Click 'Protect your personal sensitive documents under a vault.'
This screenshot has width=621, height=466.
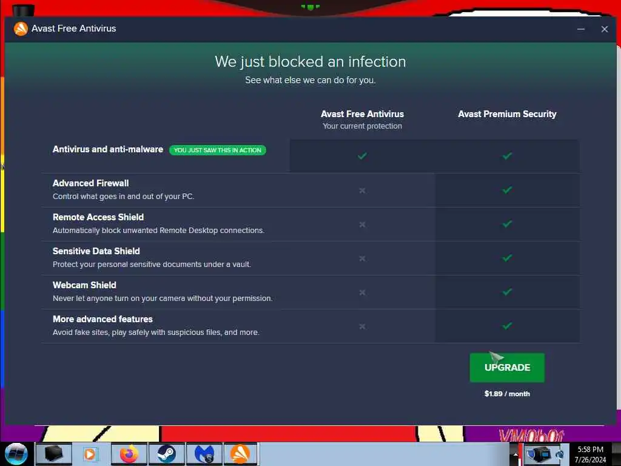(152, 265)
